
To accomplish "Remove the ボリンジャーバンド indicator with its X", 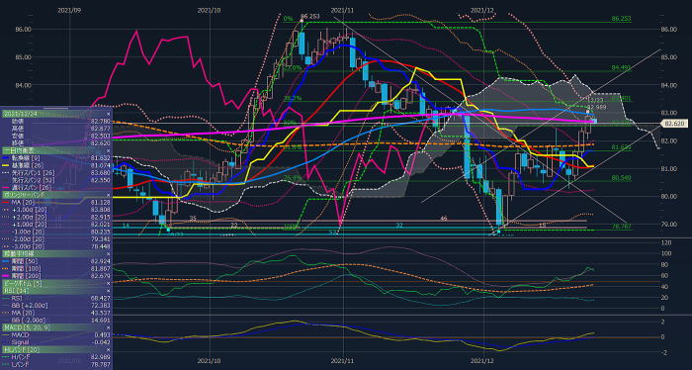I will tap(108, 195).
